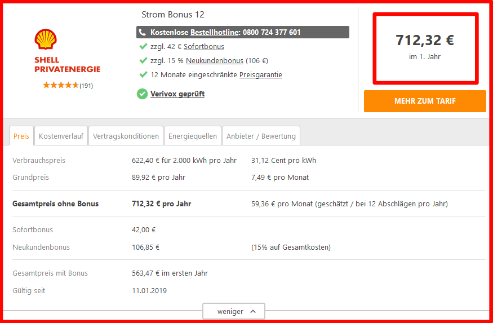This screenshot has width=493, height=323.
Task: Click the phone icon beside Bestellhotline
Action: click(143, 32)
